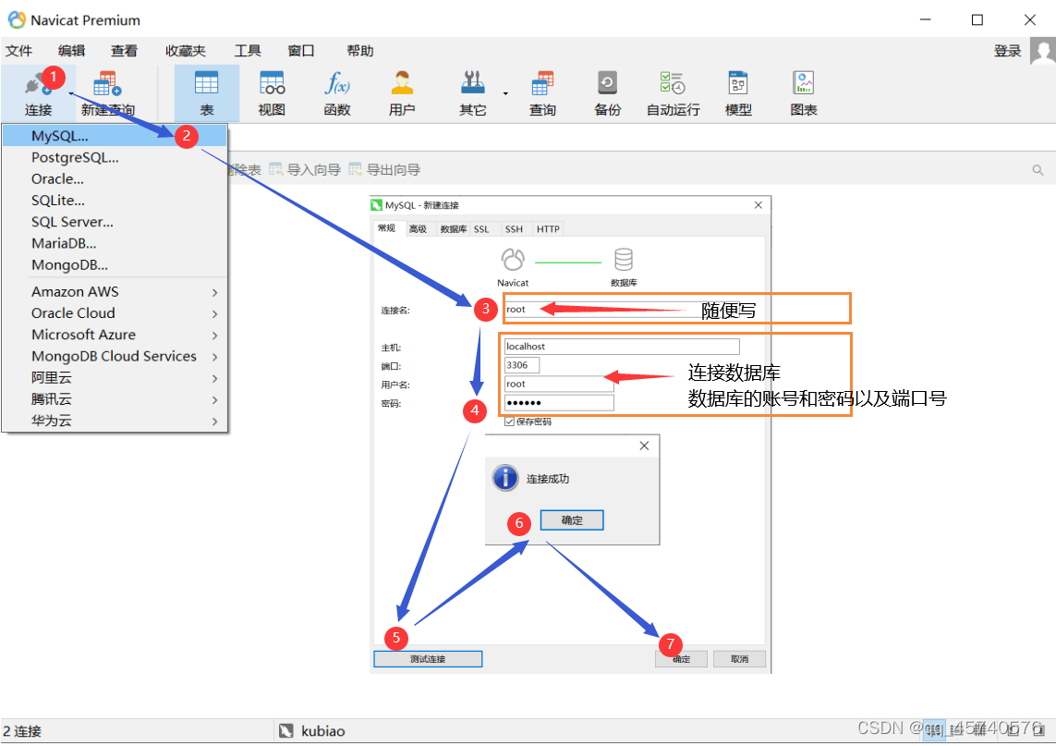1056x746 pixels.
Task: Click the Cancel (取消) button
Action: [739, 659]
